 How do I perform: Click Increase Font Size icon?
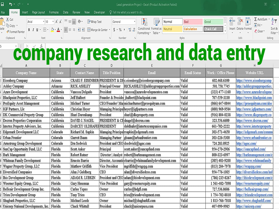click(x=56, y=22)
